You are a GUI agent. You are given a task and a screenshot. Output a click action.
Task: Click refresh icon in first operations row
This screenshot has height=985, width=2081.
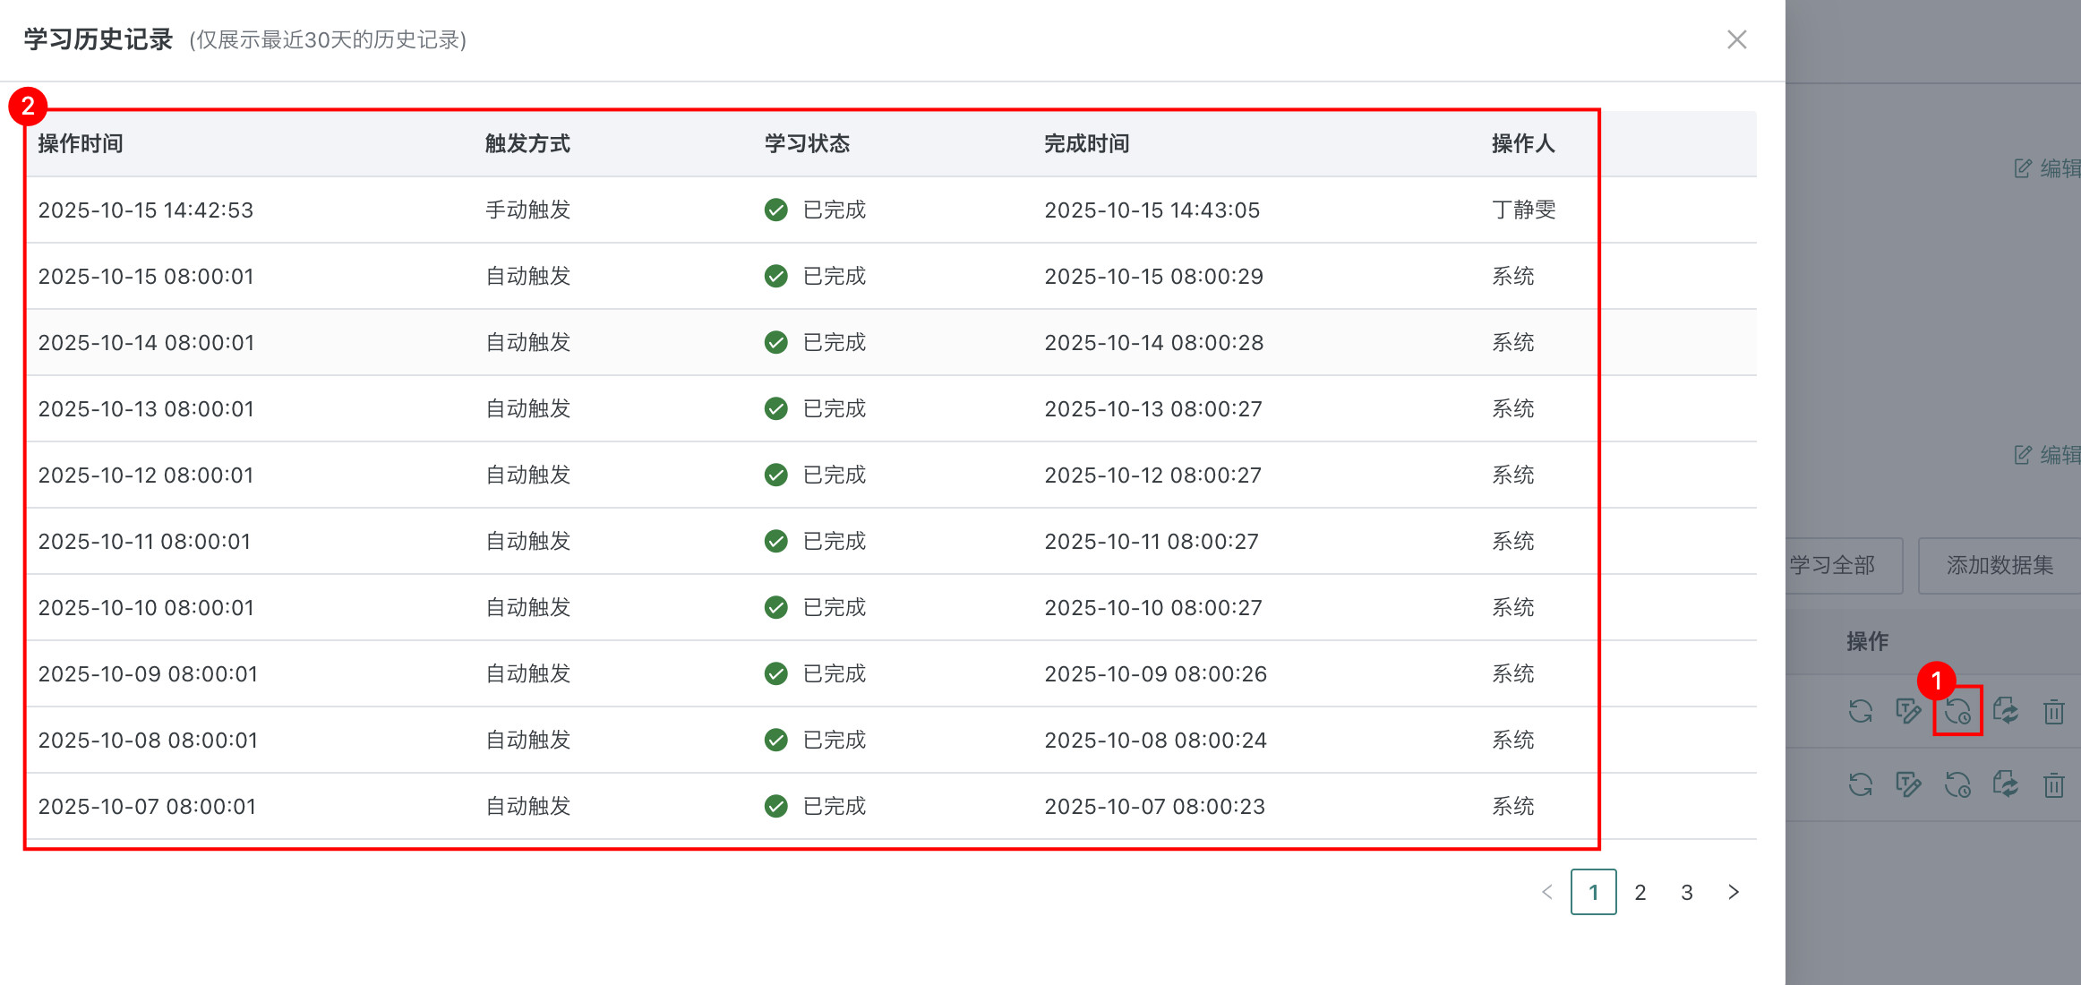(1861, 712)
